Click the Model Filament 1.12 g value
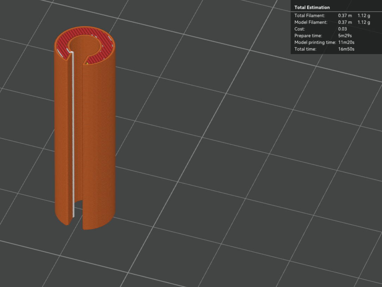This screenshot has height=287, width=382. point(364,22)
